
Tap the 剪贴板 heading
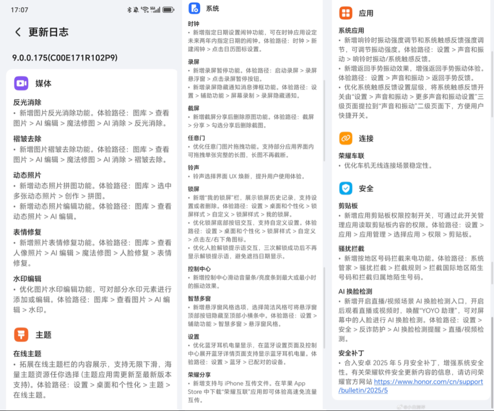tap(348, 206)
